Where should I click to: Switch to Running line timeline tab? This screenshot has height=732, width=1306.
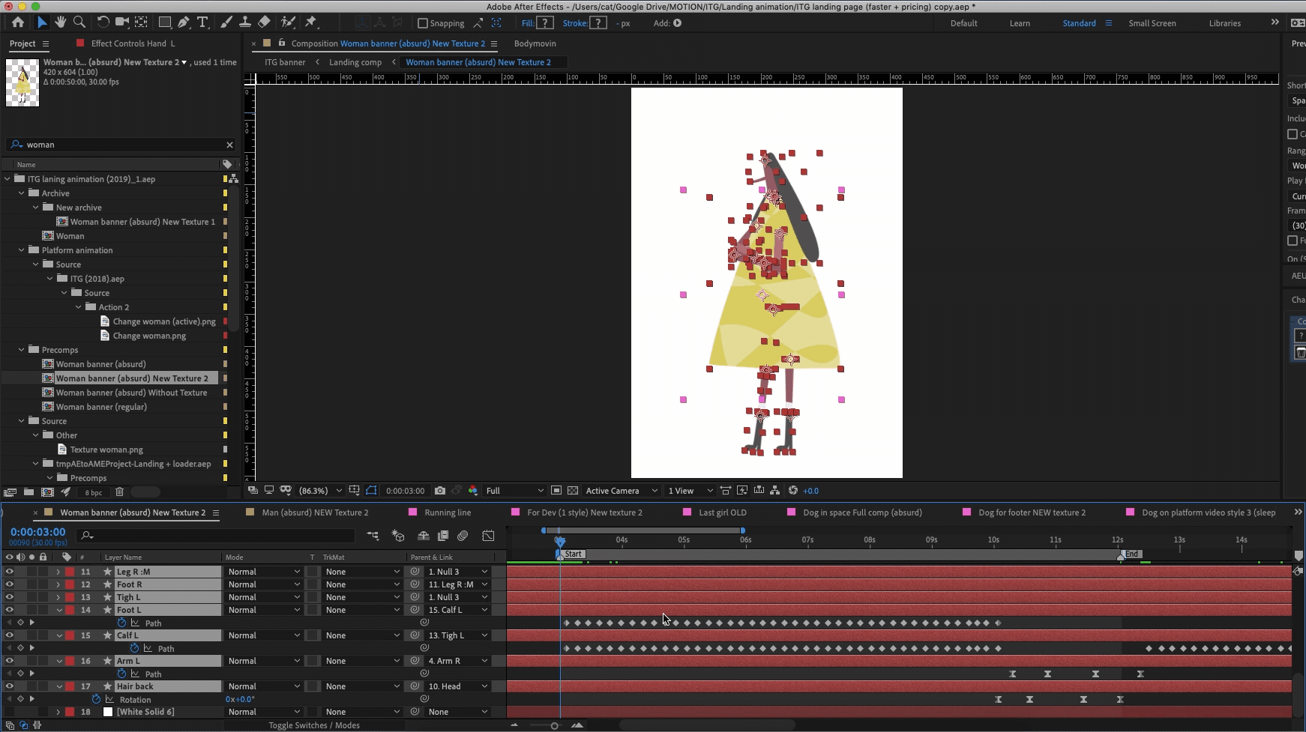(x=448, y=512)
